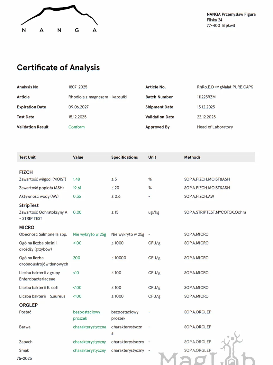Click expiration date '09.06.2027'
The width and height of the screenshot is (273, 365).
[x=79, y=107]
